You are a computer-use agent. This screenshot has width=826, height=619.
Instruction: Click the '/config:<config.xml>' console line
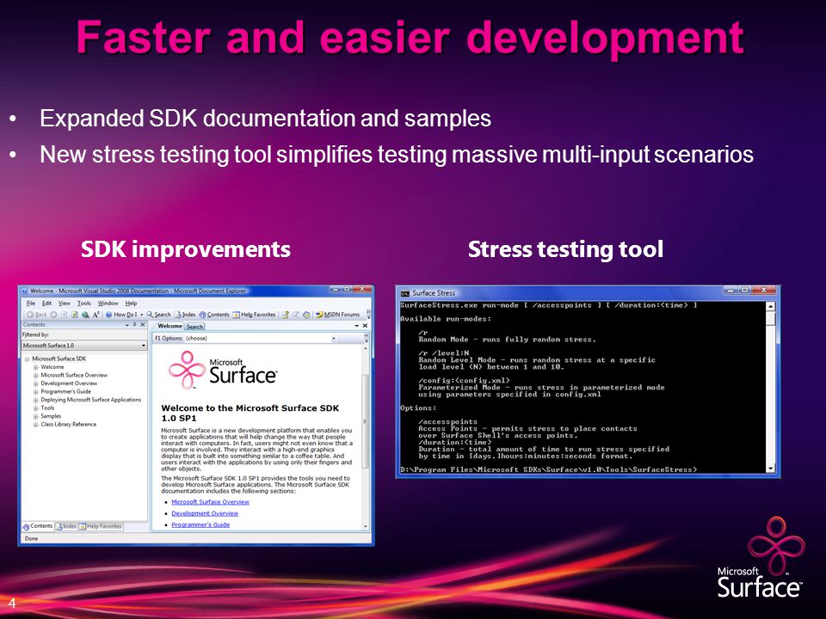click(x=464, y=381)
